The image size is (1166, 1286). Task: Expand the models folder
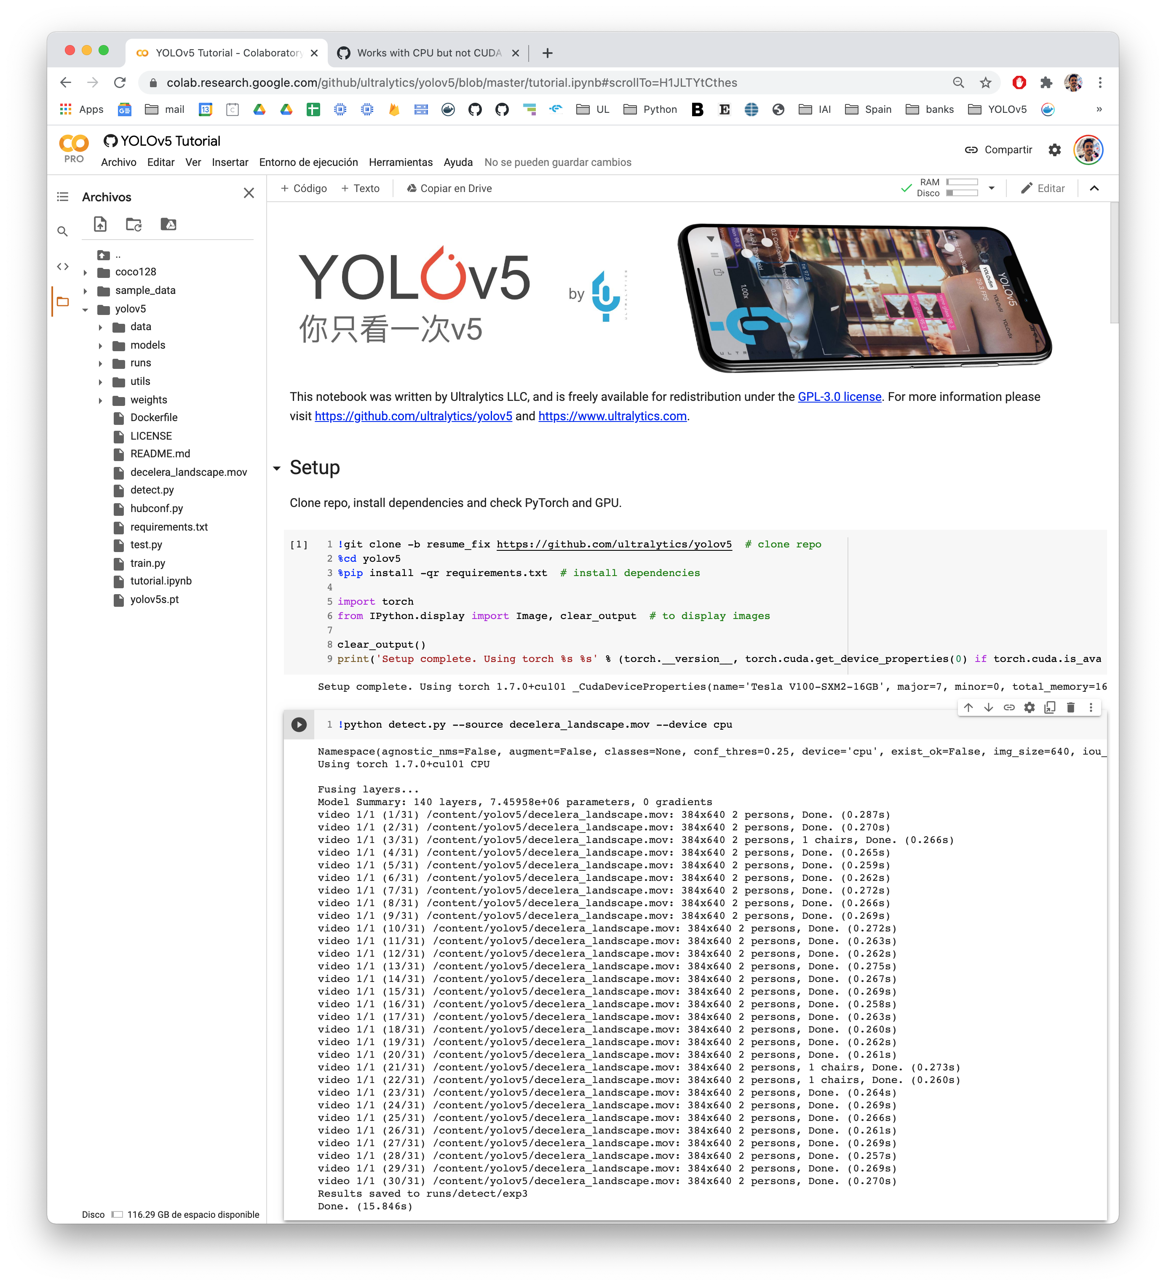[100, 346]
